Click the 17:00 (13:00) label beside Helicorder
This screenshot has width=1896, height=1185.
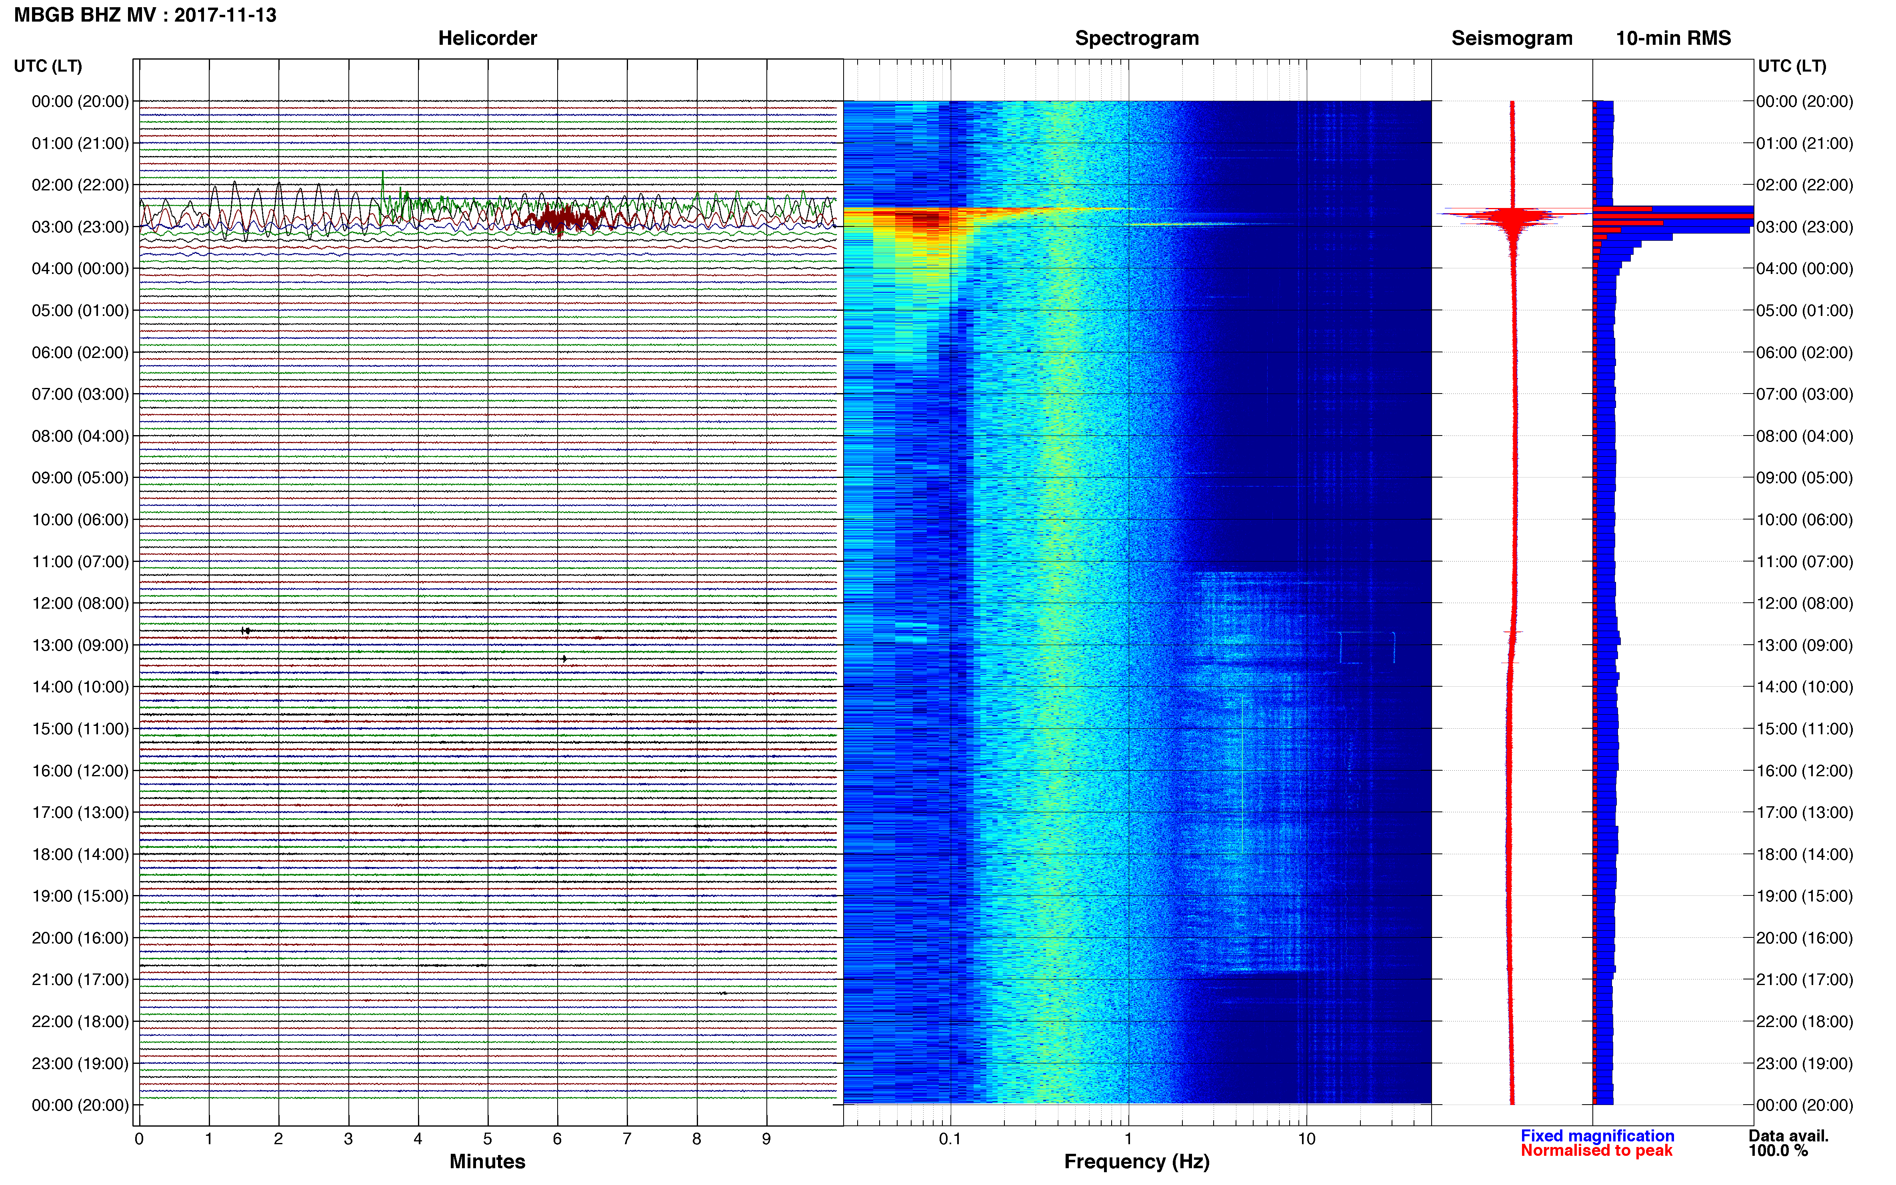pos(80,813)
